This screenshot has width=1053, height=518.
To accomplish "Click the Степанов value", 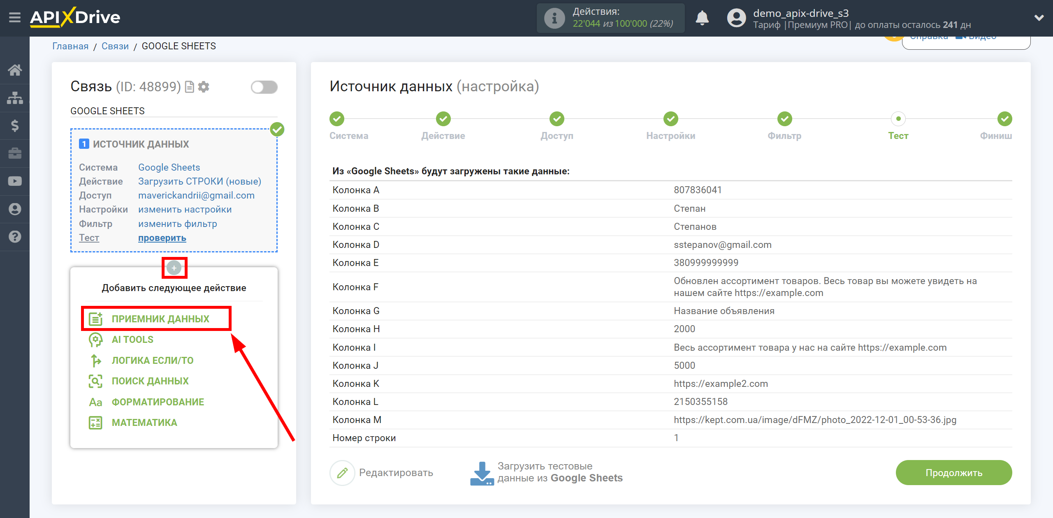I will [x=695, y=227].
